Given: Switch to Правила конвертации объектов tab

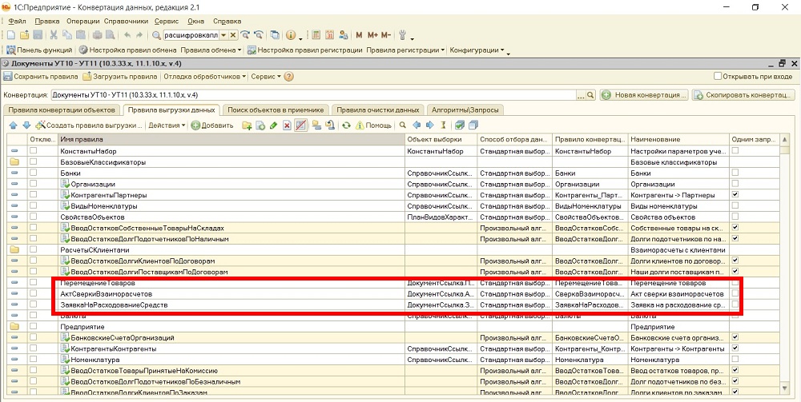Looking at the screenshot, I should pyautogui.click(x=62, y=109).
